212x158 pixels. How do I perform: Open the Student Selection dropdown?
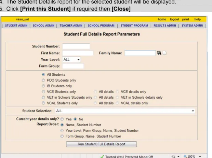pyautogui.click(x=125, y=111)
